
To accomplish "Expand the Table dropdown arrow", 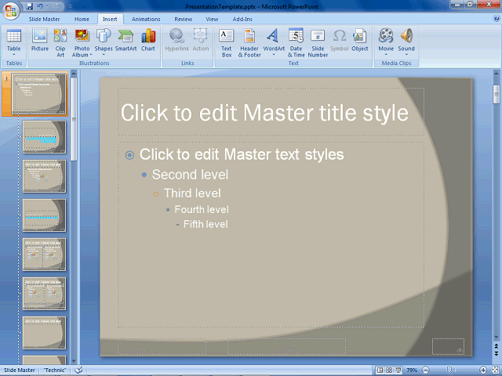I will (x=14, y=55).
